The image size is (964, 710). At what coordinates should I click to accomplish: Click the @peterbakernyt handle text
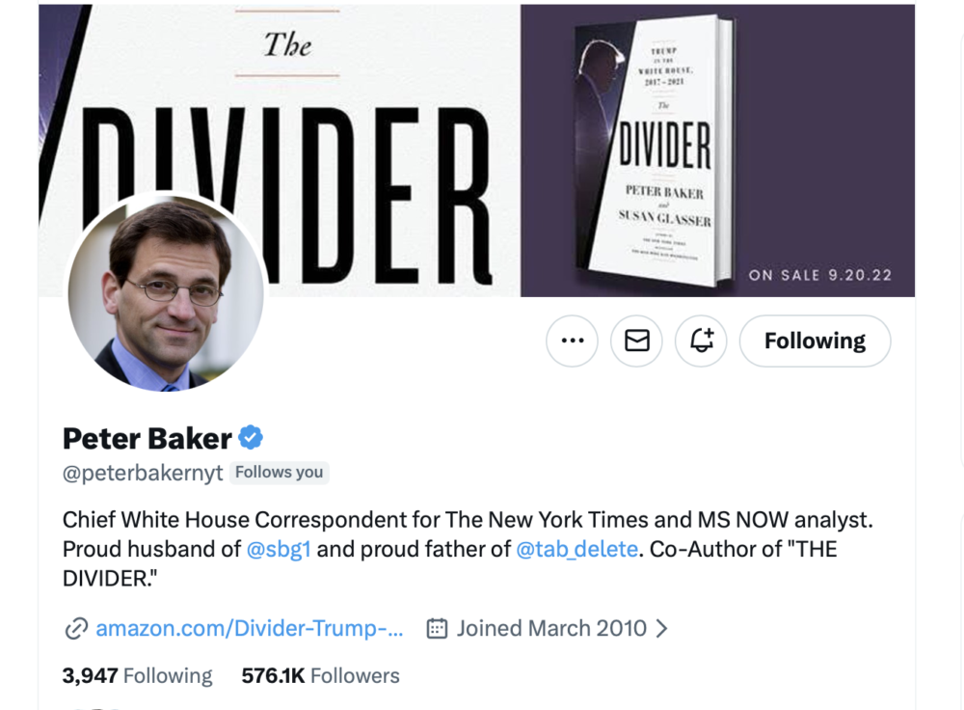[x=143, y=473]
